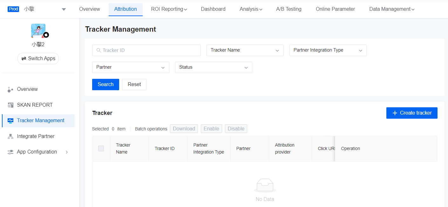Expand the Data Management menu
Viewport: 448px width, 207px height.
point(391,9)
